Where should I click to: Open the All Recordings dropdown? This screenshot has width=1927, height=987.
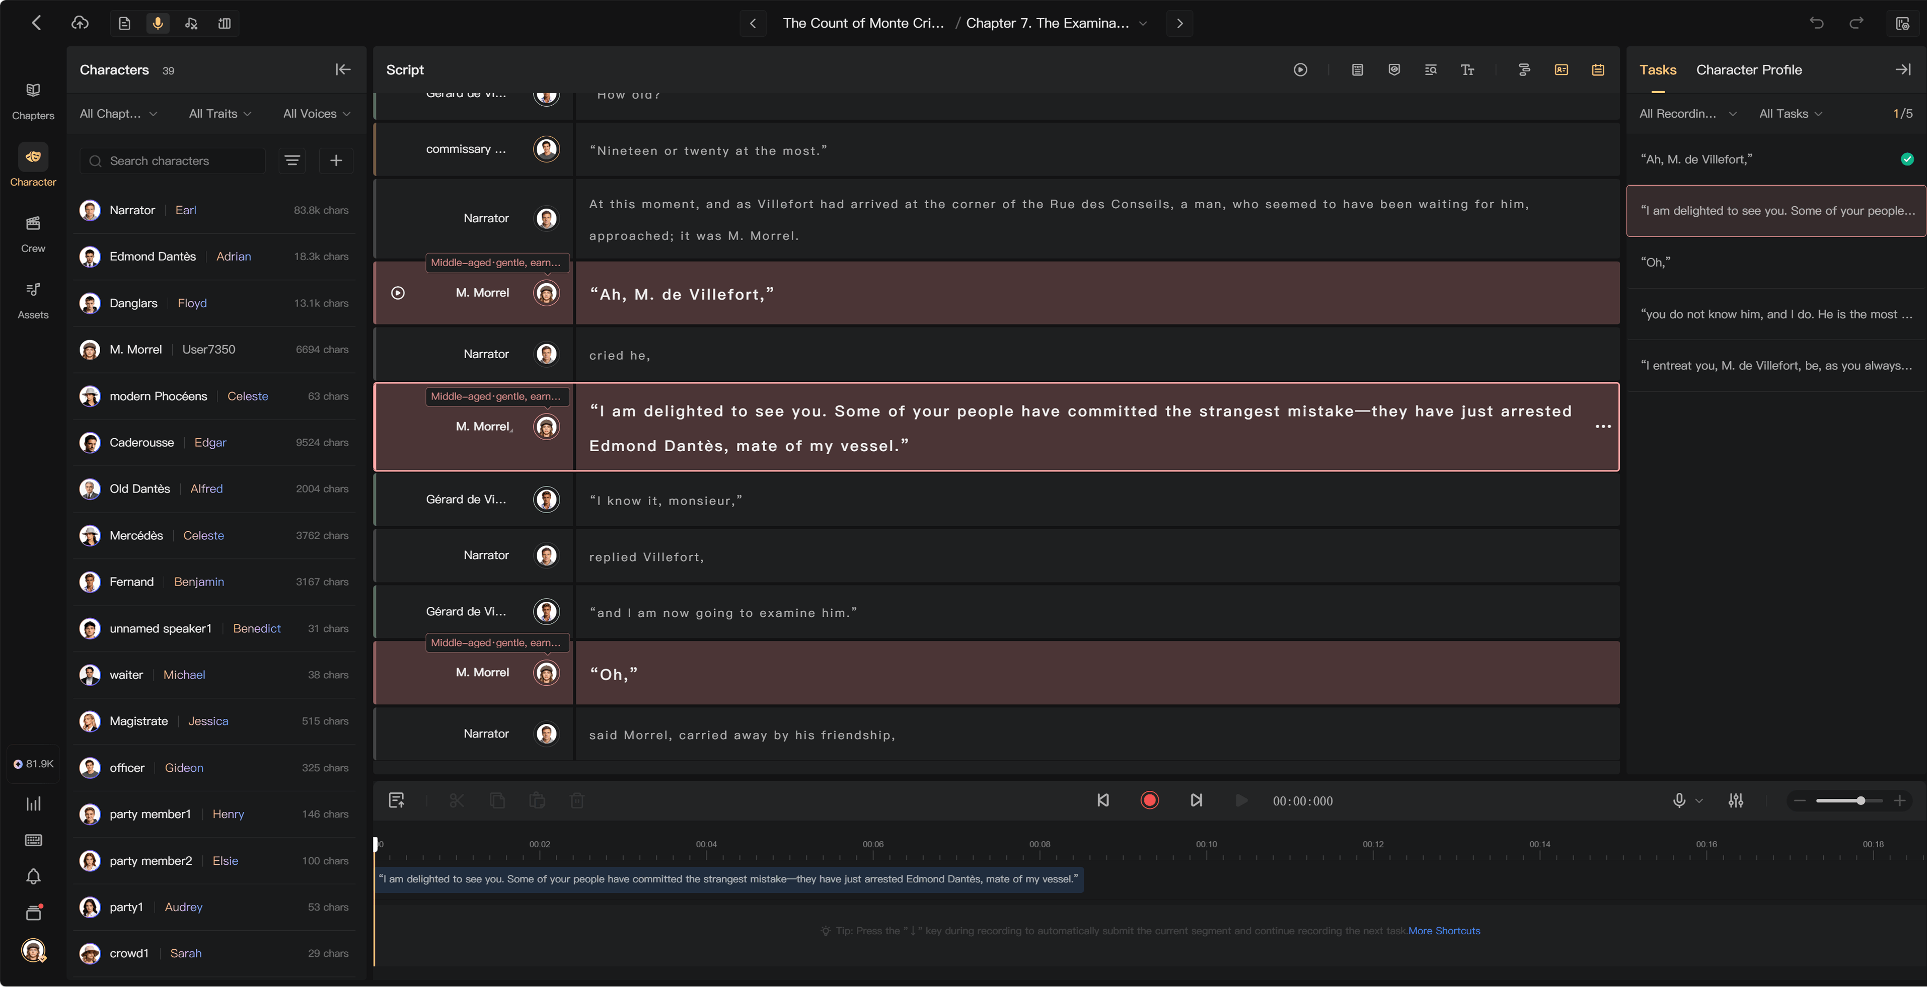pos(1687,114)
